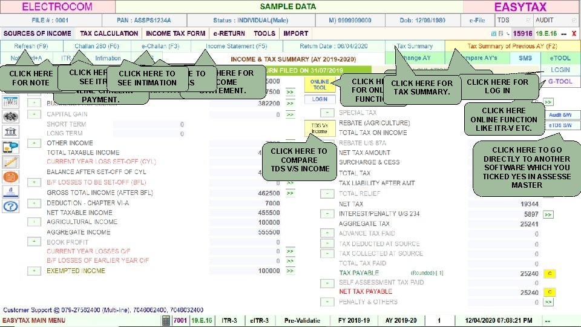This screenshot has width=581, height=327.
Task: Expand the Other Income row
Action: point(34,143)
